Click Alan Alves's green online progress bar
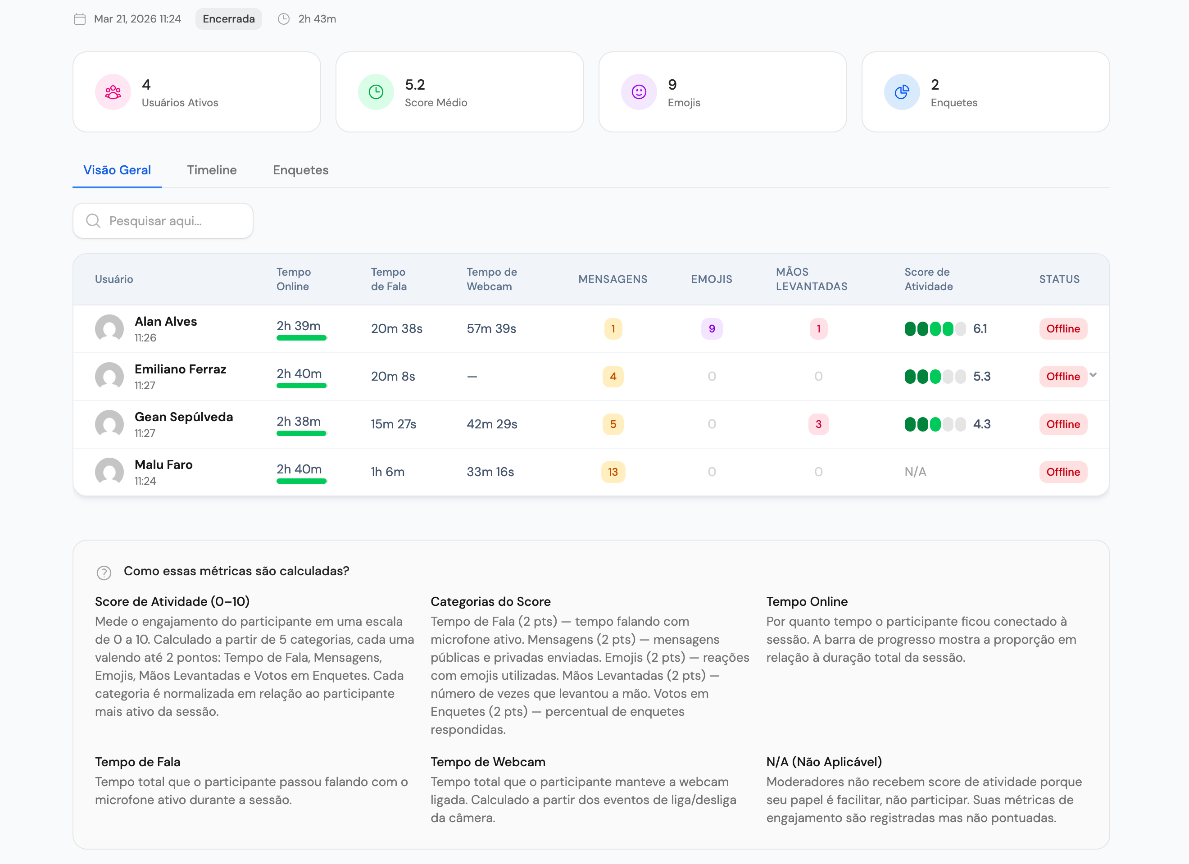1189x864 pixels. point(301,338)
